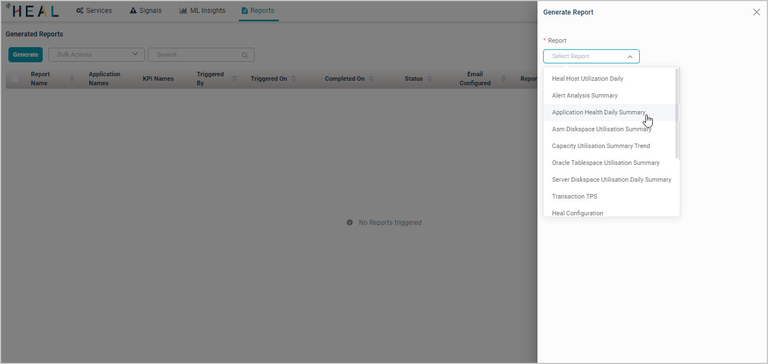Sort by Completed On column arrows
Viewport: 768px width, 364px height.
coord(371,79)
